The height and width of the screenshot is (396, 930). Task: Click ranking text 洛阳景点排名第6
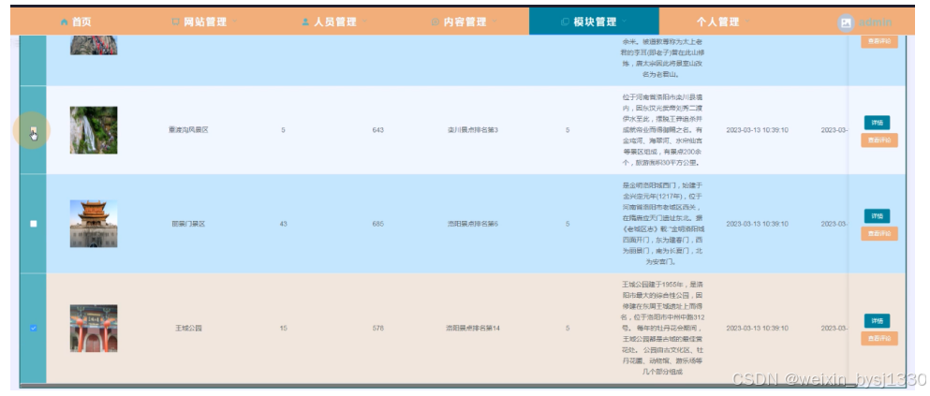click(x=473, y=224)
